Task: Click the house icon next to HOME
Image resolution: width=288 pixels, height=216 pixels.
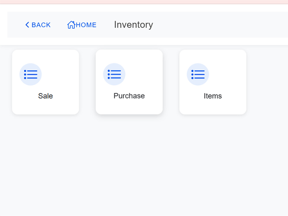Action: [x=71, y=25]
